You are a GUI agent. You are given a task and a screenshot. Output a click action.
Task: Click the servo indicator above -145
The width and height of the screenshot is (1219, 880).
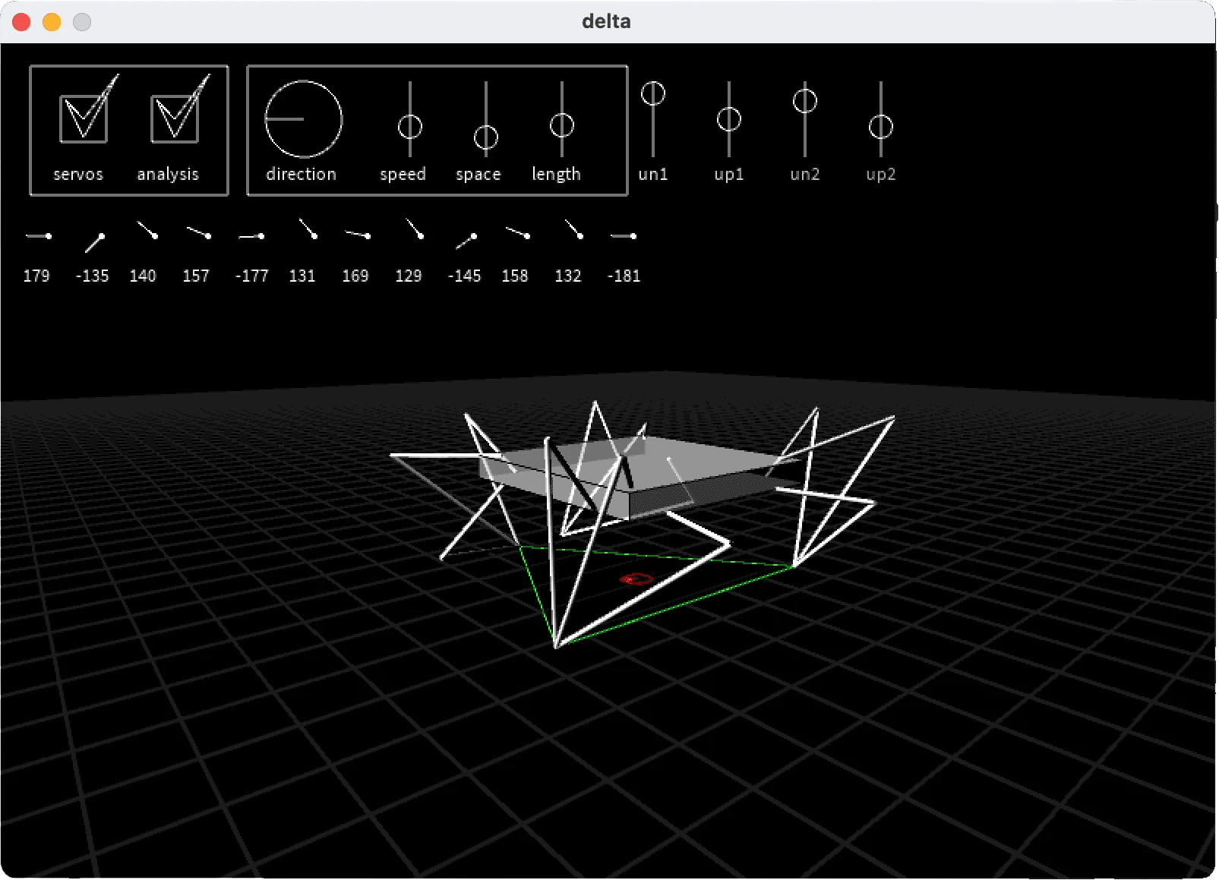466,241
